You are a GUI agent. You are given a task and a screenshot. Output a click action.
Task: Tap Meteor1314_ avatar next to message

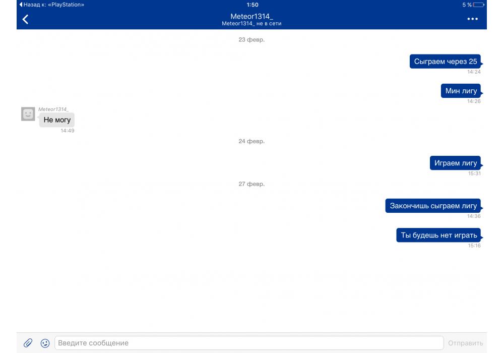click(x=28, y=114)
